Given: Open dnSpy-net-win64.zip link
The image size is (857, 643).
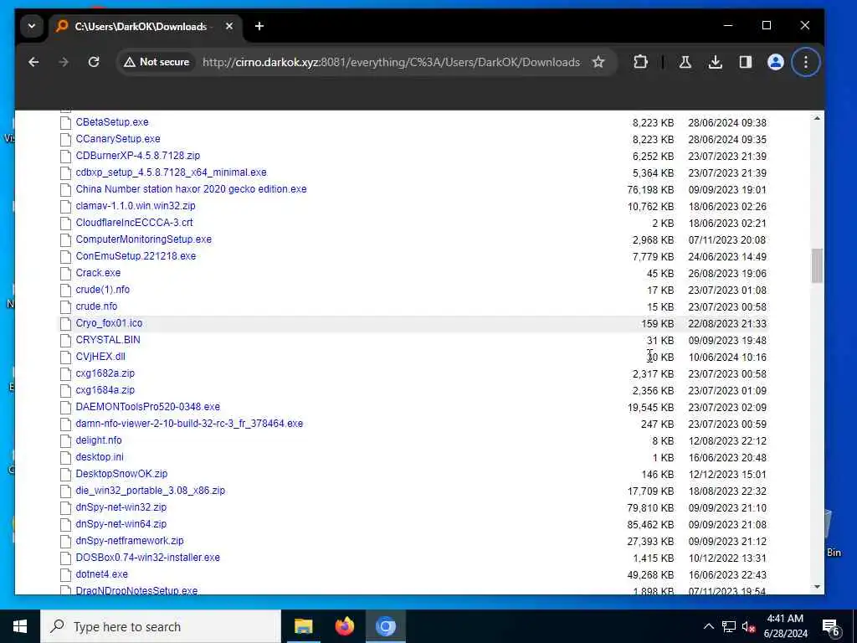Looking at the screenshot, I should tap(121, 524).
